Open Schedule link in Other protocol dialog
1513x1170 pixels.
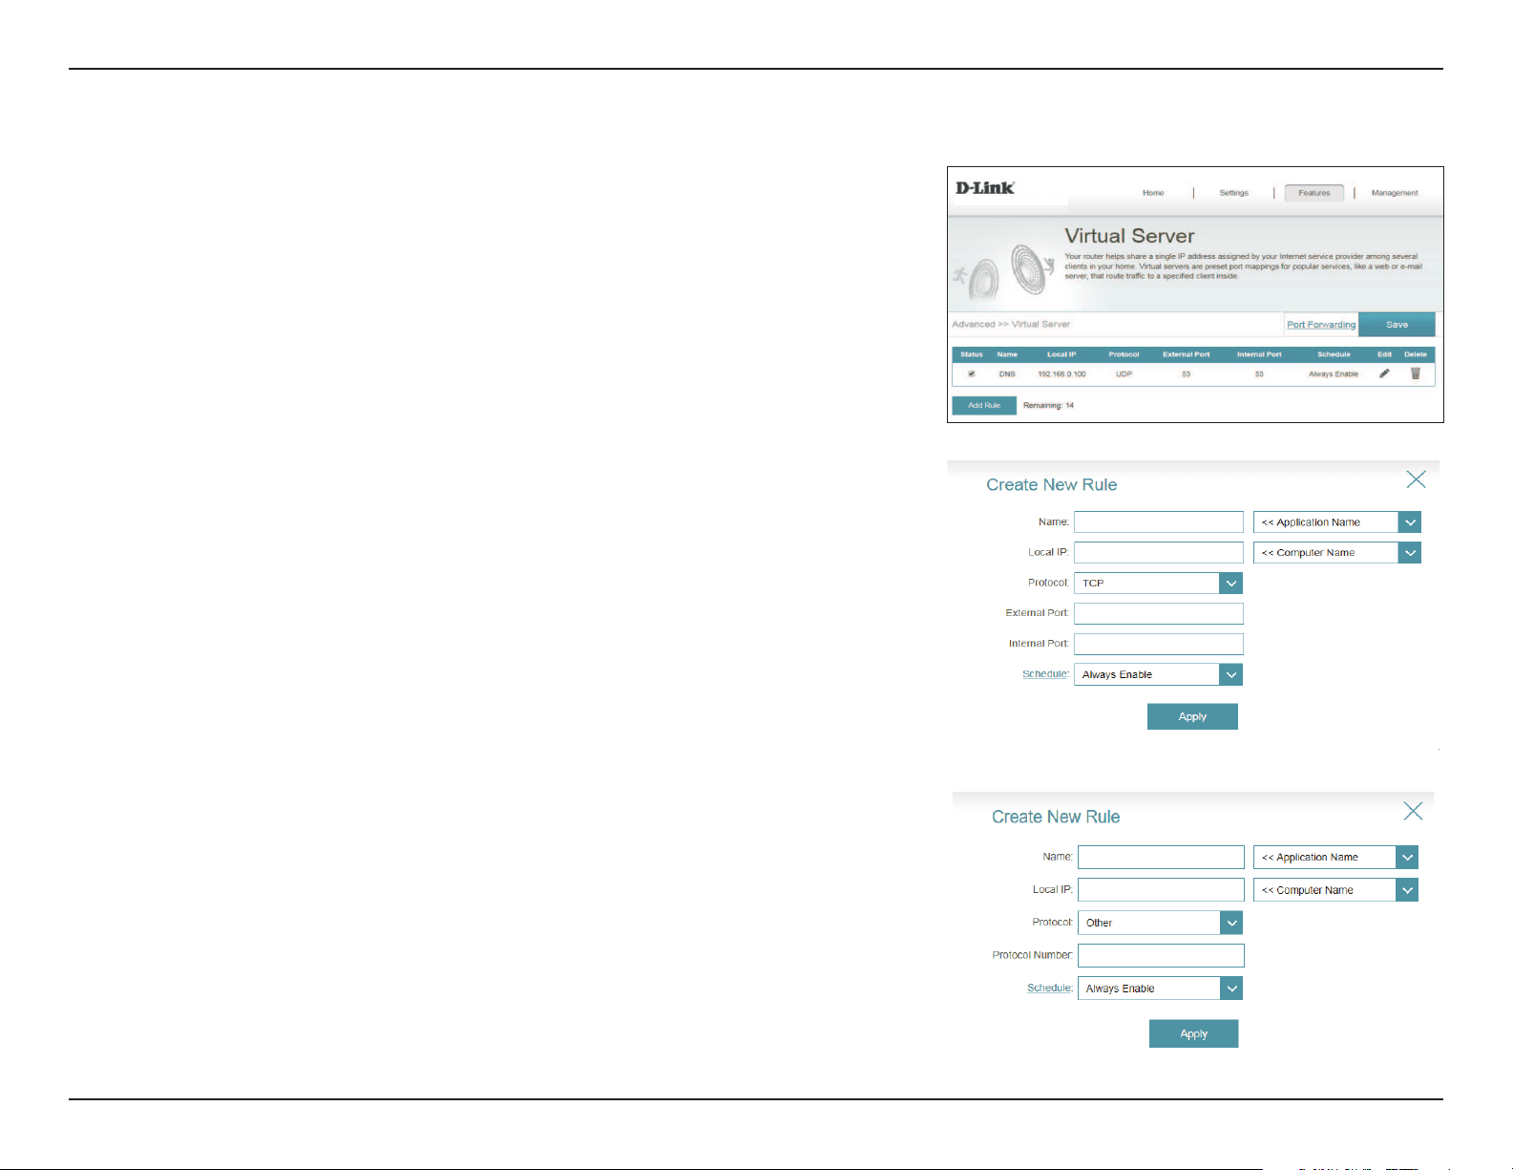point(1049,988)
